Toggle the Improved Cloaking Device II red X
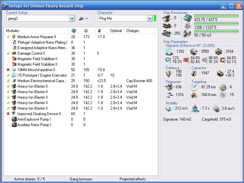The width and height of the screenshot is (244, 183). tap(8, 114)
